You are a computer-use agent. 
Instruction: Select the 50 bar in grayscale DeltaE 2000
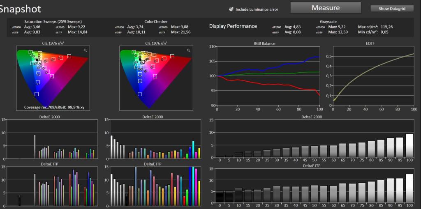(315, 152)
